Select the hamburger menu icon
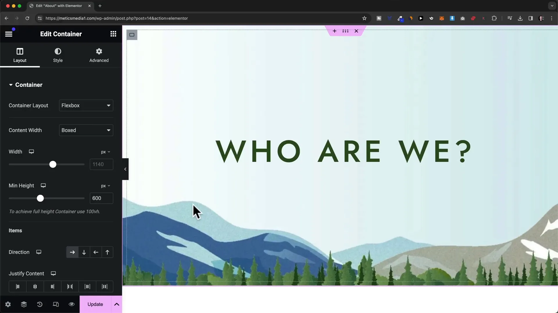The width and height of the screenshot is (558, 313). coord(8,34)
